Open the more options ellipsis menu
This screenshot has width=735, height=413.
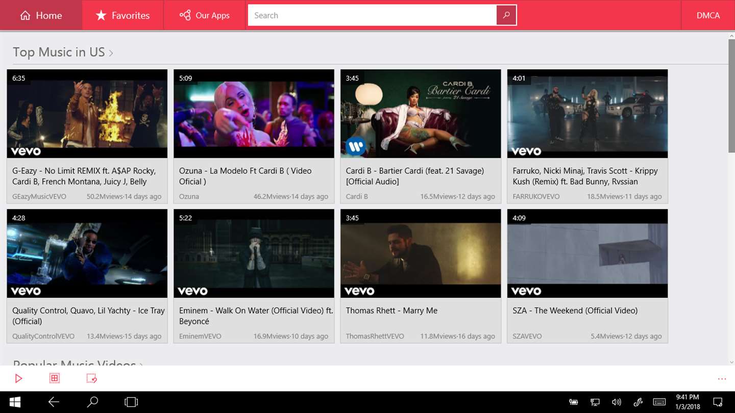click(722, 379)
